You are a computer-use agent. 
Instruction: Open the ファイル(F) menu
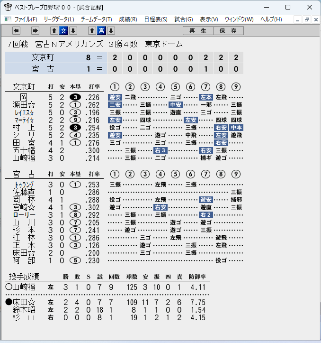point(26,19)
